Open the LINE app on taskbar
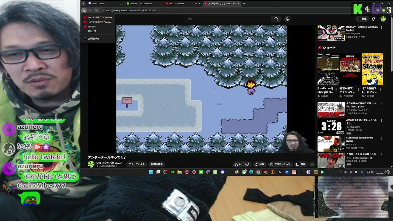This screenshot has height=221, width=393. click(x=201, y=172)
